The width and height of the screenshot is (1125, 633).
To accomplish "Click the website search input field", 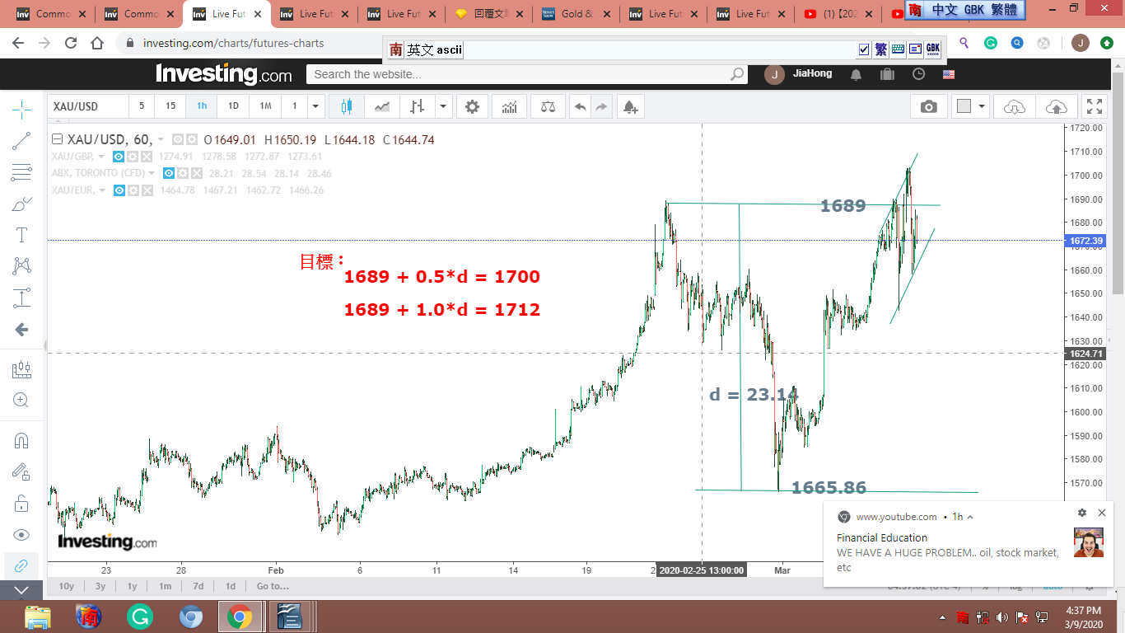I will [x=519, y=74].
